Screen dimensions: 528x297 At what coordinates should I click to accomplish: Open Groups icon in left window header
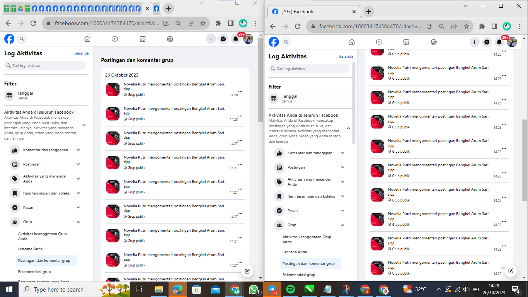(170, 39)
